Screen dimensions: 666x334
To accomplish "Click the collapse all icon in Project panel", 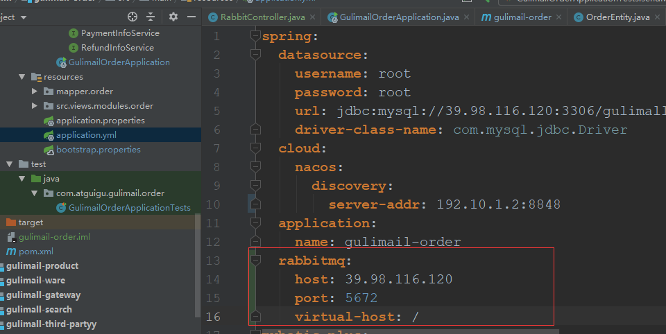I will (x=151, y=17).
